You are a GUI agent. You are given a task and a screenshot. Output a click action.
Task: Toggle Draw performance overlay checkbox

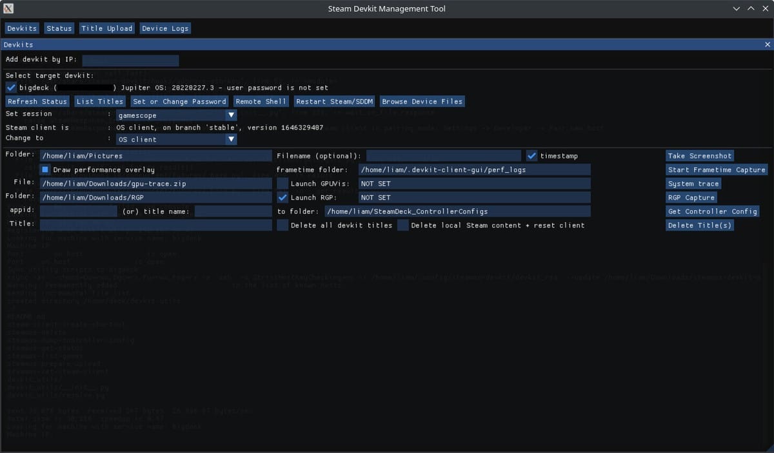45,169
